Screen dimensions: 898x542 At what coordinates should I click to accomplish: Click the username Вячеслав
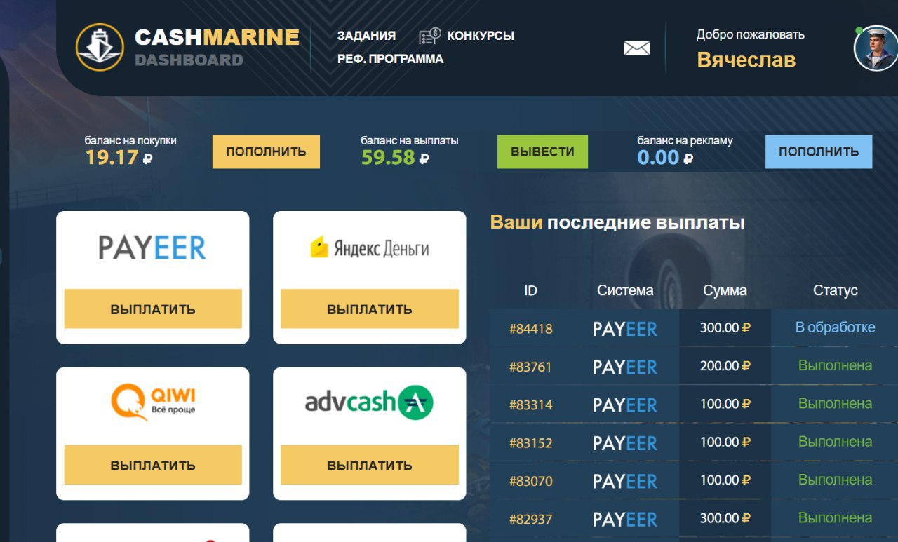(x=746, y=60)
